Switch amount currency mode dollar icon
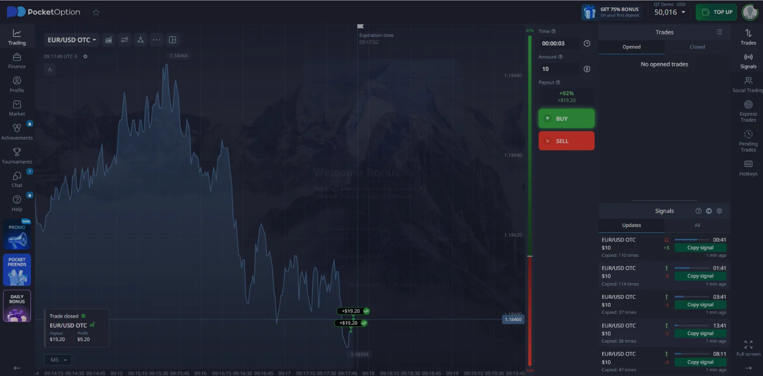The width and height of the screenshot is (763, 376). (587, 69)
